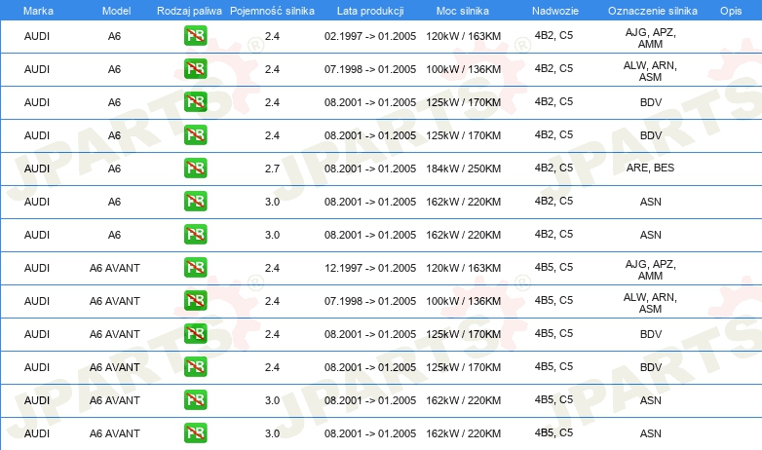Click the Lata produkcji column header

pos(370,11)
